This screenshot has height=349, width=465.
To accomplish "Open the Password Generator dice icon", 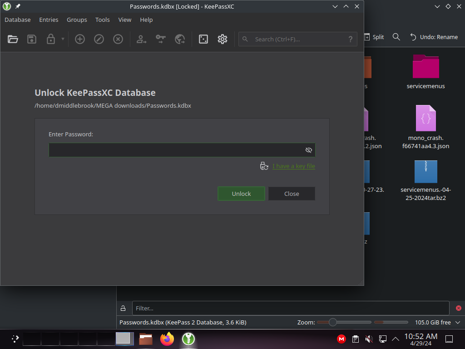I will coord(203,39).
